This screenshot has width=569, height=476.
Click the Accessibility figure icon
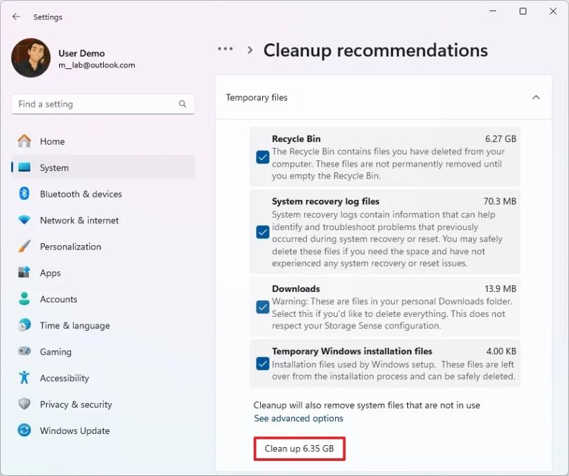point(24,377)
